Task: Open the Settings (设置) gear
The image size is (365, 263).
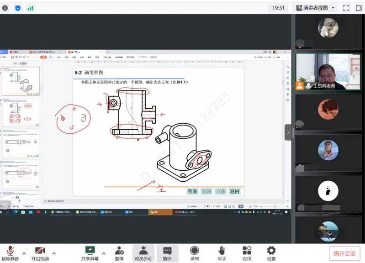Action: [x=271, y=253]
